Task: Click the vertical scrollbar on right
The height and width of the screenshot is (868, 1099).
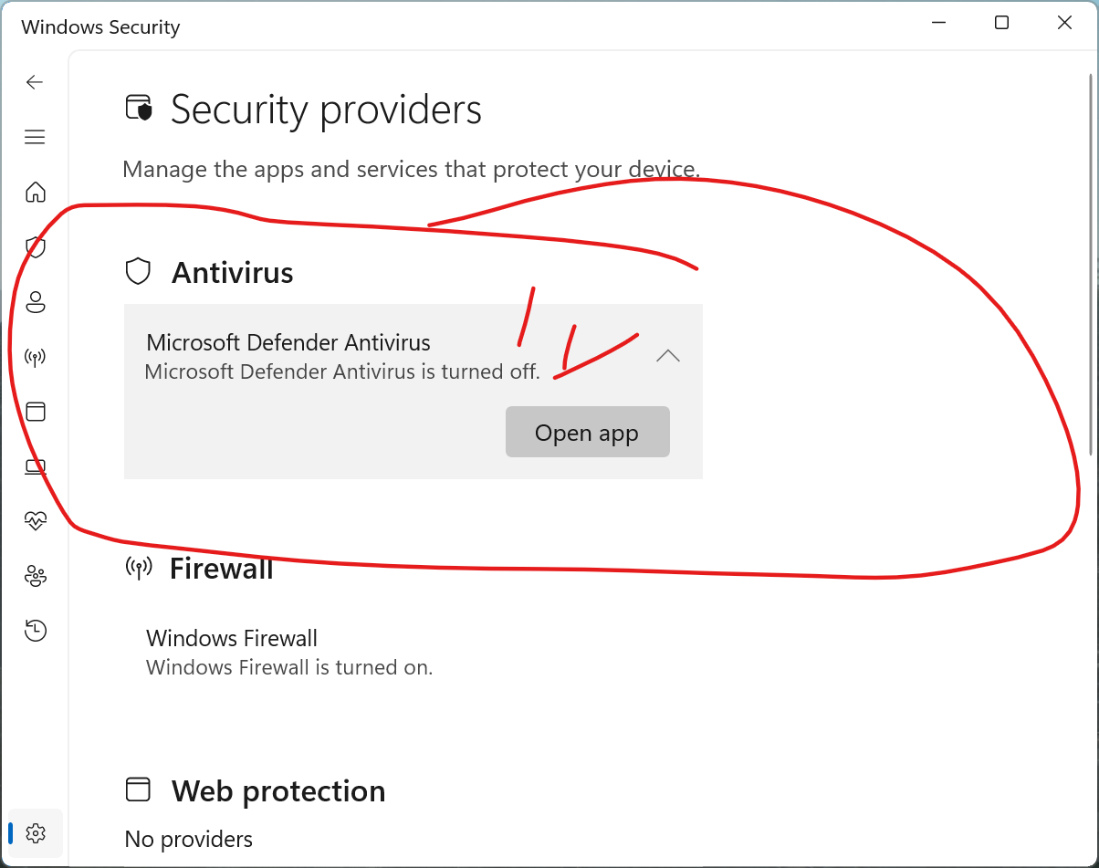Action: pos(1092,265)
